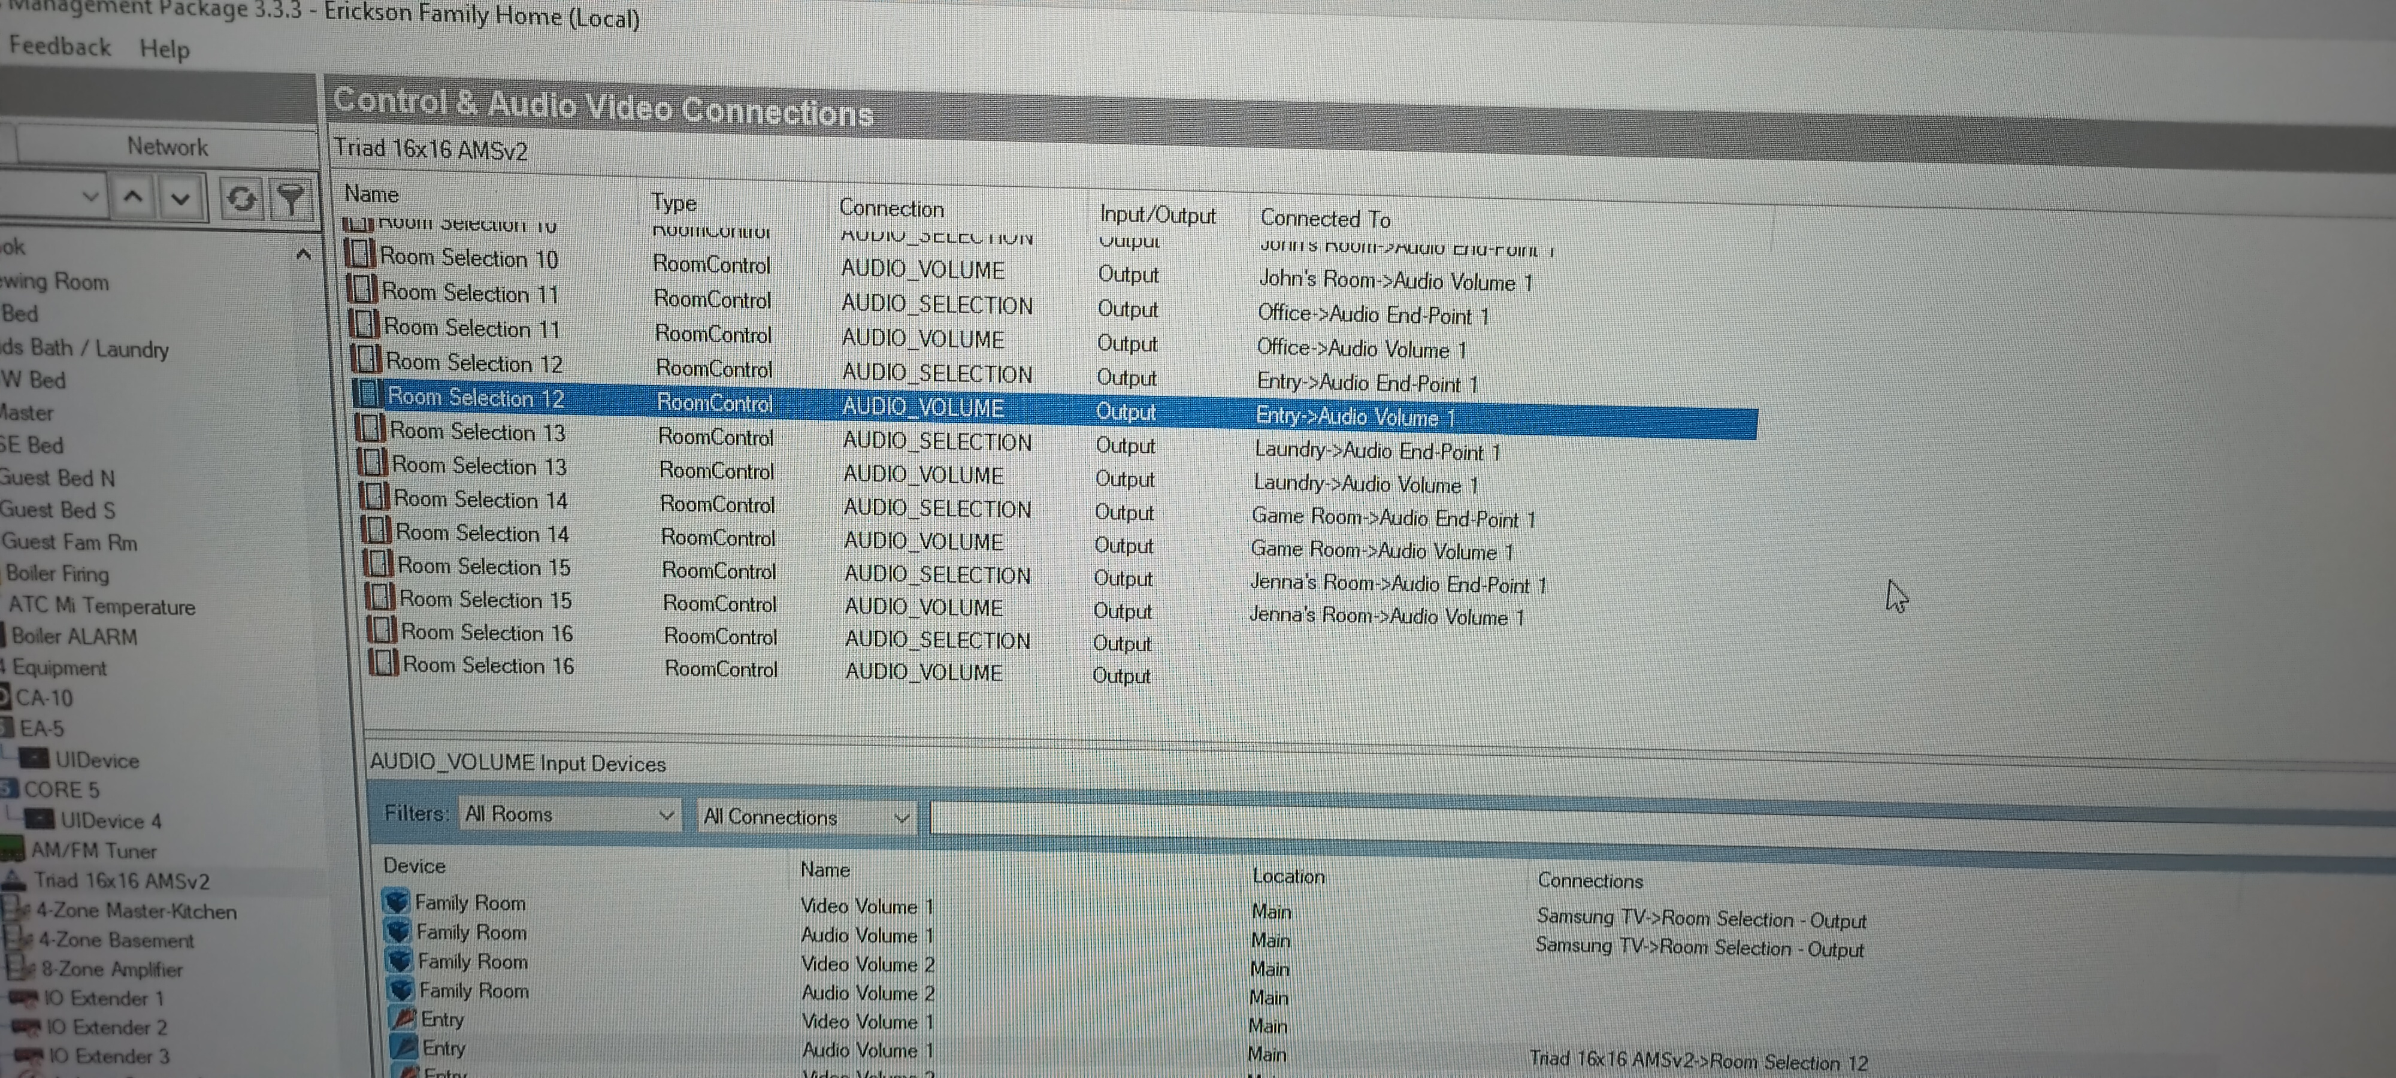Select the 'Laundry->Audio Volume 1' connection
2396x1078 pixels.
click(x=1366, y=484)
